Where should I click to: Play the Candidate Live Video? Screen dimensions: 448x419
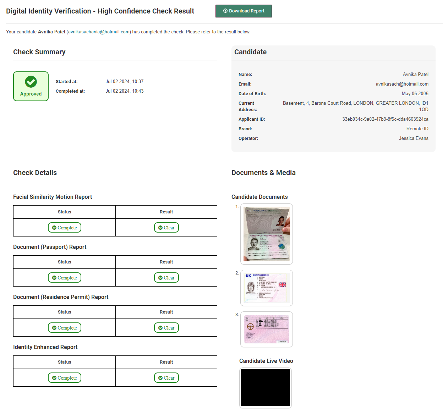tap(266, 388)
